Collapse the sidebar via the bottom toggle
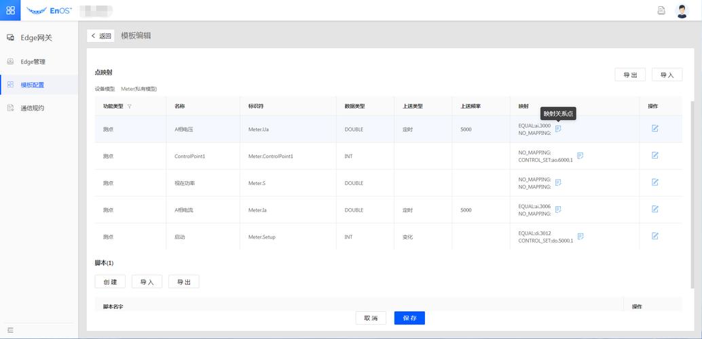702x339 pixels. [x=10, y=330]
